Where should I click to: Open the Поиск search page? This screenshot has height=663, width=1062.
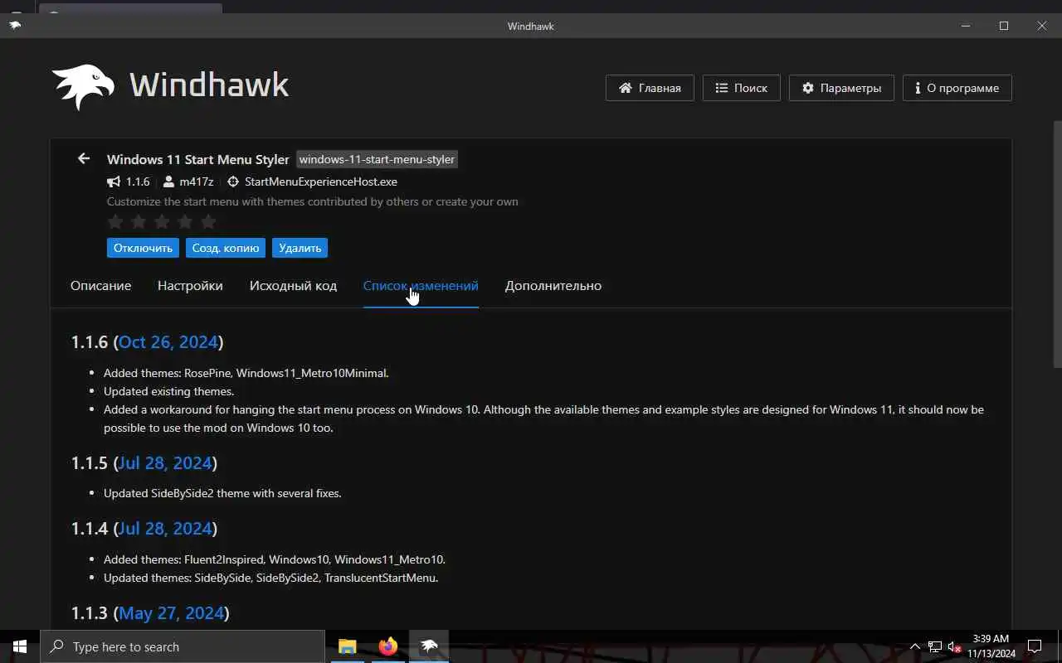(x=741, y=88)
